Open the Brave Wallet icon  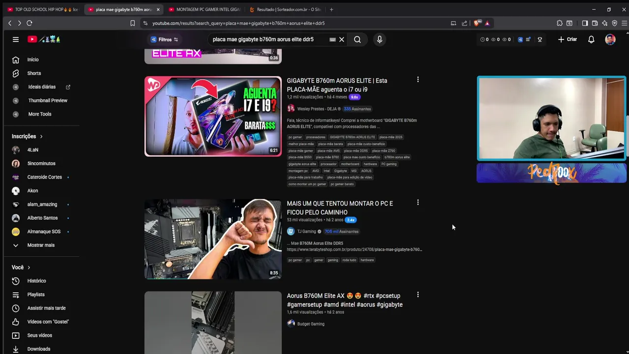595,23
